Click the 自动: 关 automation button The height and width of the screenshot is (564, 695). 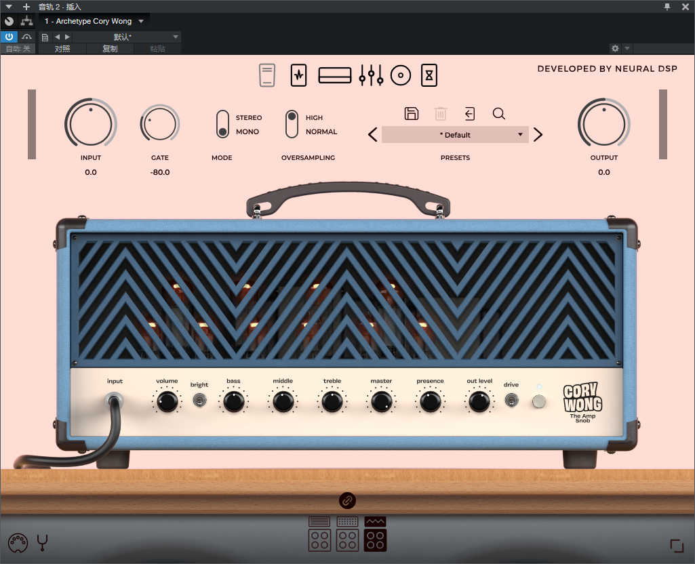[18, 49]
